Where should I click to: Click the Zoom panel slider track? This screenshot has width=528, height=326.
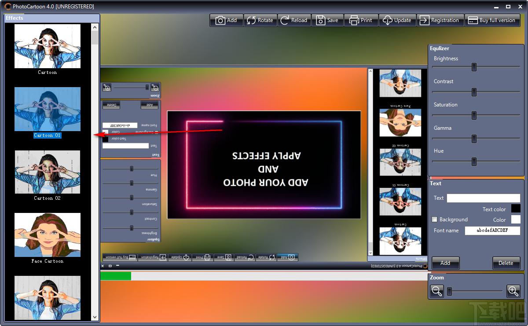(x=475, y=291)
